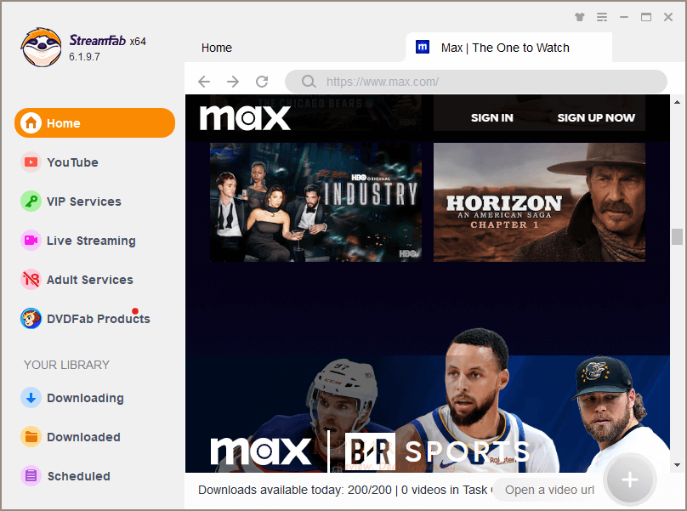Go forward with the browser forward arrow
Viewport: 687px width, 511px height.
coord(233,82)
